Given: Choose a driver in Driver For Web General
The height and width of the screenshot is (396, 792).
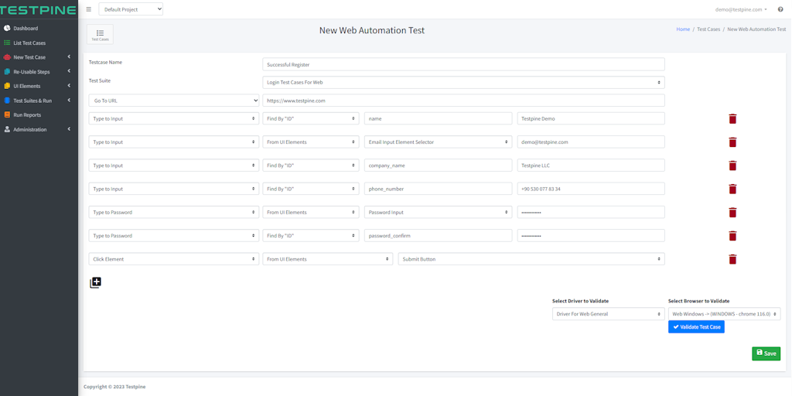Looking at the screenshot, I should click(608, 314).
